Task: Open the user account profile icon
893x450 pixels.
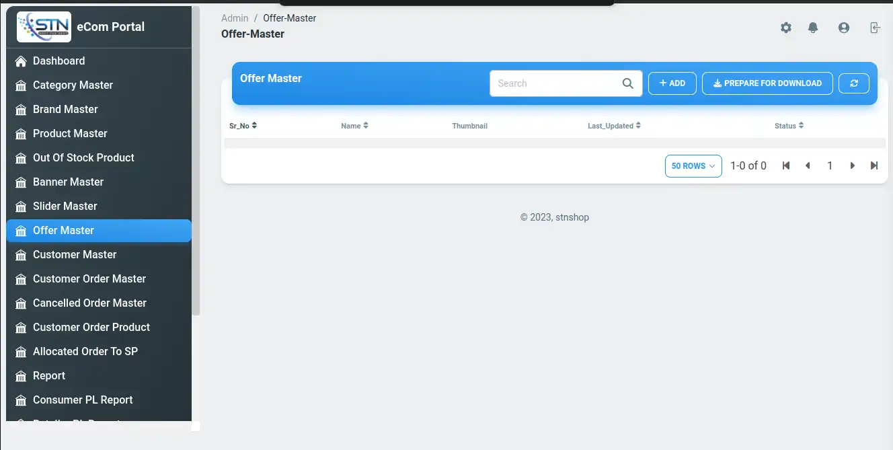Action: (x=843, y=28)
